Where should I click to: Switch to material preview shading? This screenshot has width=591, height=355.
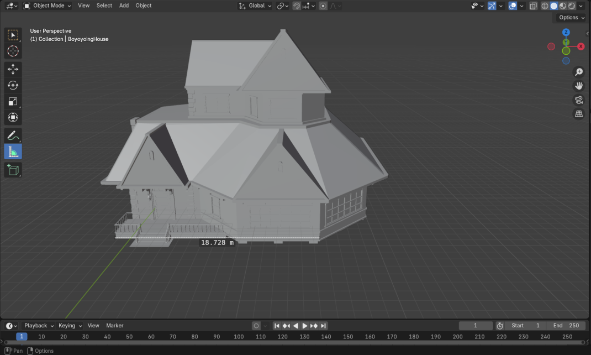click(x=563, y=6)
